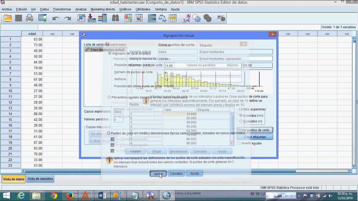358x201 pixels.
Task: Click the Edad Habitantes (agrupado) label field
Action: pyautogui.click(x=236, y=59)
